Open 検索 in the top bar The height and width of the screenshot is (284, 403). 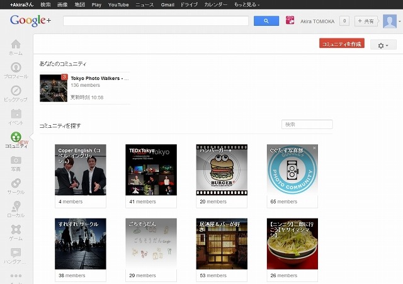(x=45, y=4)
